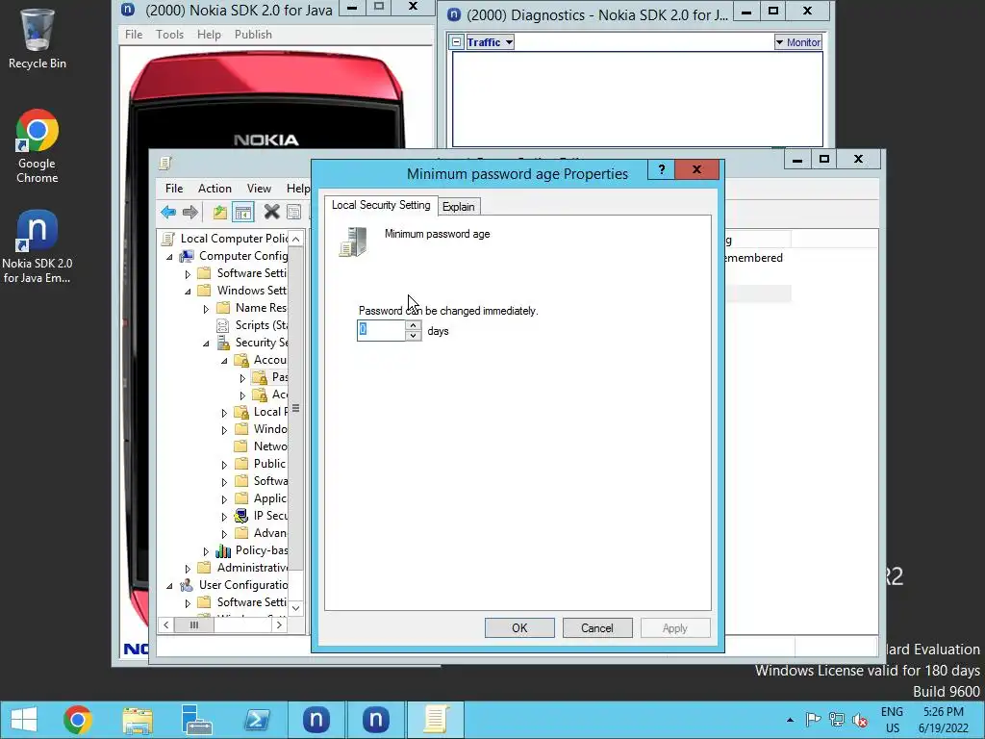Collapse the Security Settings node

point(206,344)
